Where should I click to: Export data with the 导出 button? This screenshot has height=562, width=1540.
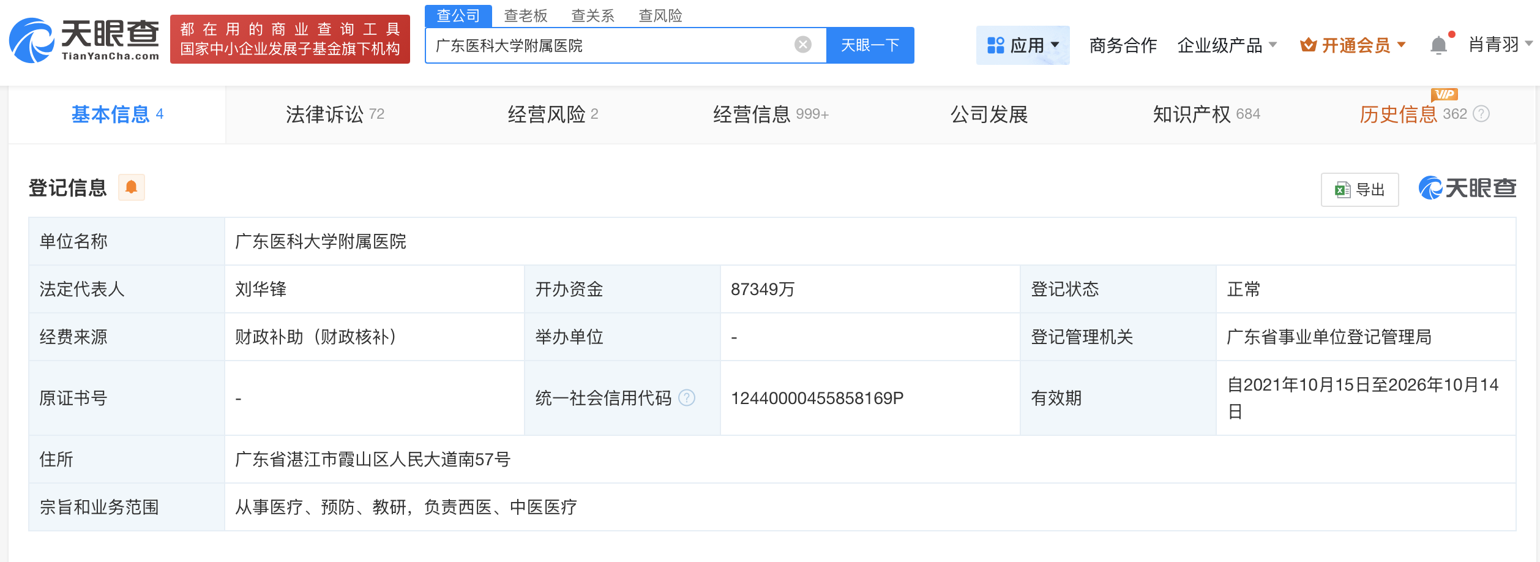click(1359, 190)
